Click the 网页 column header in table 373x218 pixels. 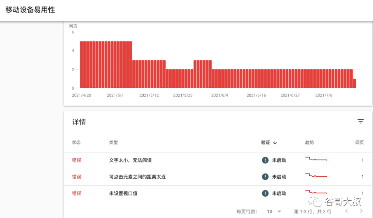point(360,142)
